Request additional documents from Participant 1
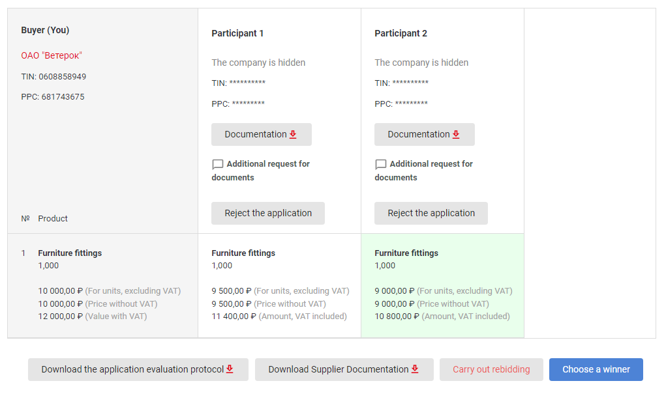The height and width of the screenshot is (394, 666). click(x=261, y=171)
